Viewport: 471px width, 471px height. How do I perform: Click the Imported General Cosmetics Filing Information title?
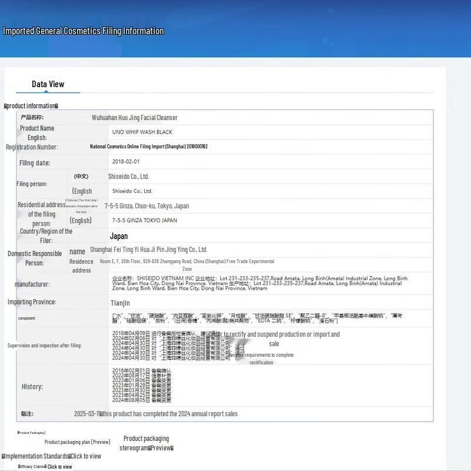coord(83,31)
